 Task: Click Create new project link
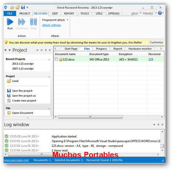pyautogui.click(x=24, y=101)
